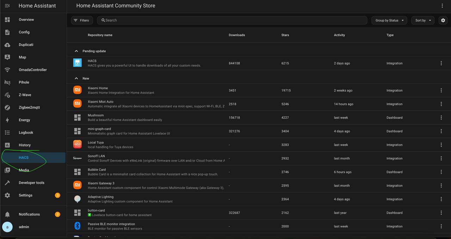Image resolution: width=451 pixels, height=239 pixels.
Task: Click the repository Search field
Action: point(233,20)
